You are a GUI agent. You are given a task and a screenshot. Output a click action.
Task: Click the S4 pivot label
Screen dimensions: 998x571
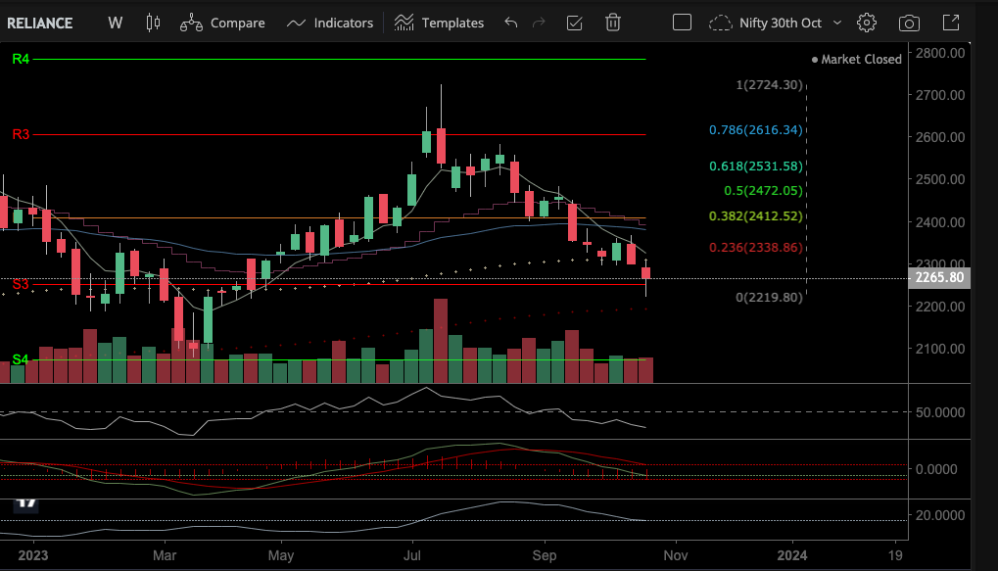pyautogui.click(x=21, y=359)
